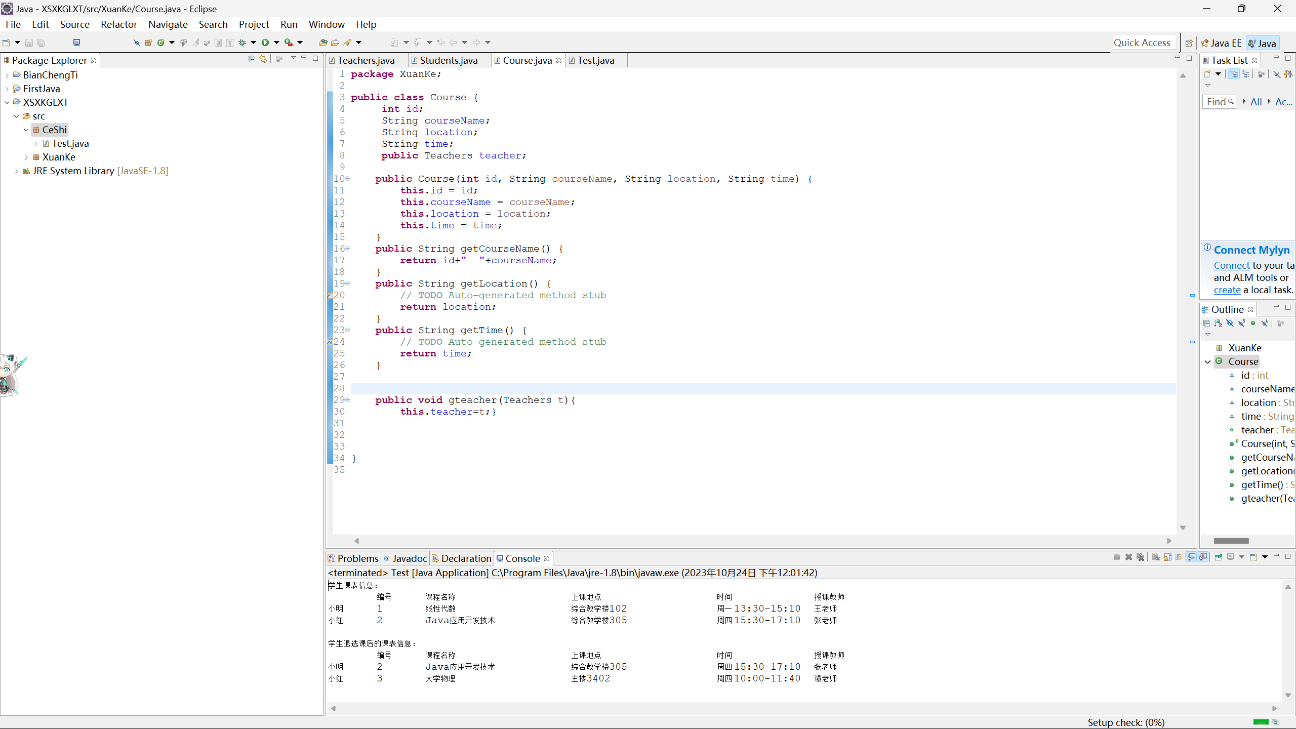Open the Run button dropdown arrow
The image size is (1296, 729).
[x=277, y=43]
